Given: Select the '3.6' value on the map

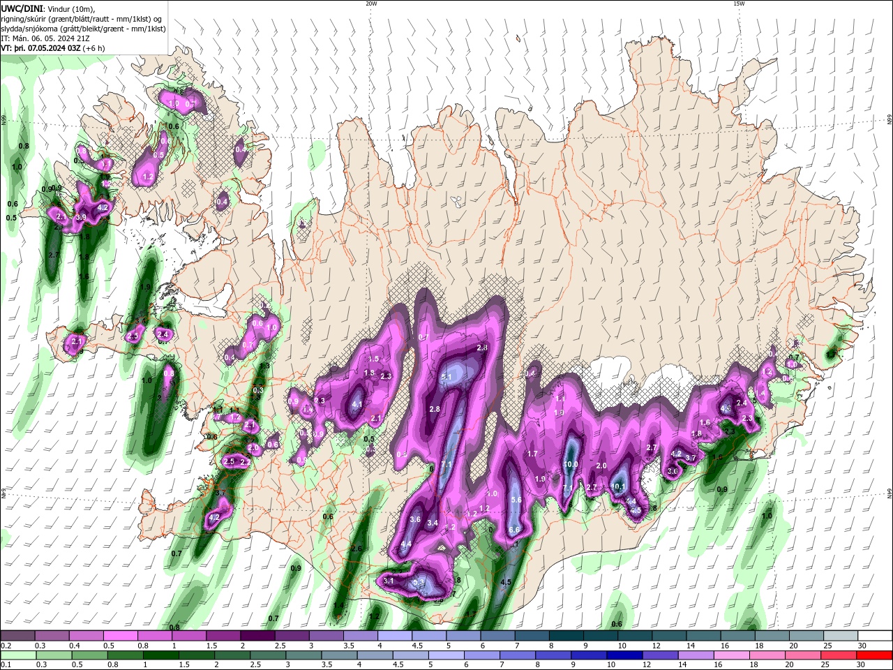Looking at the screenshot, I should [415, 519].
